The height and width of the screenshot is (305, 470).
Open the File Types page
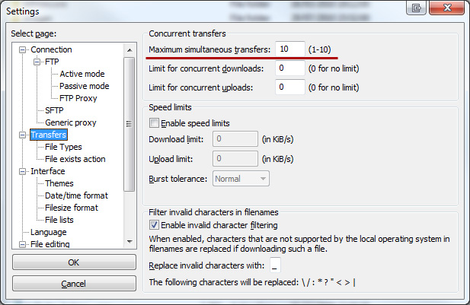pyautogui.click(x=63, y=147)
